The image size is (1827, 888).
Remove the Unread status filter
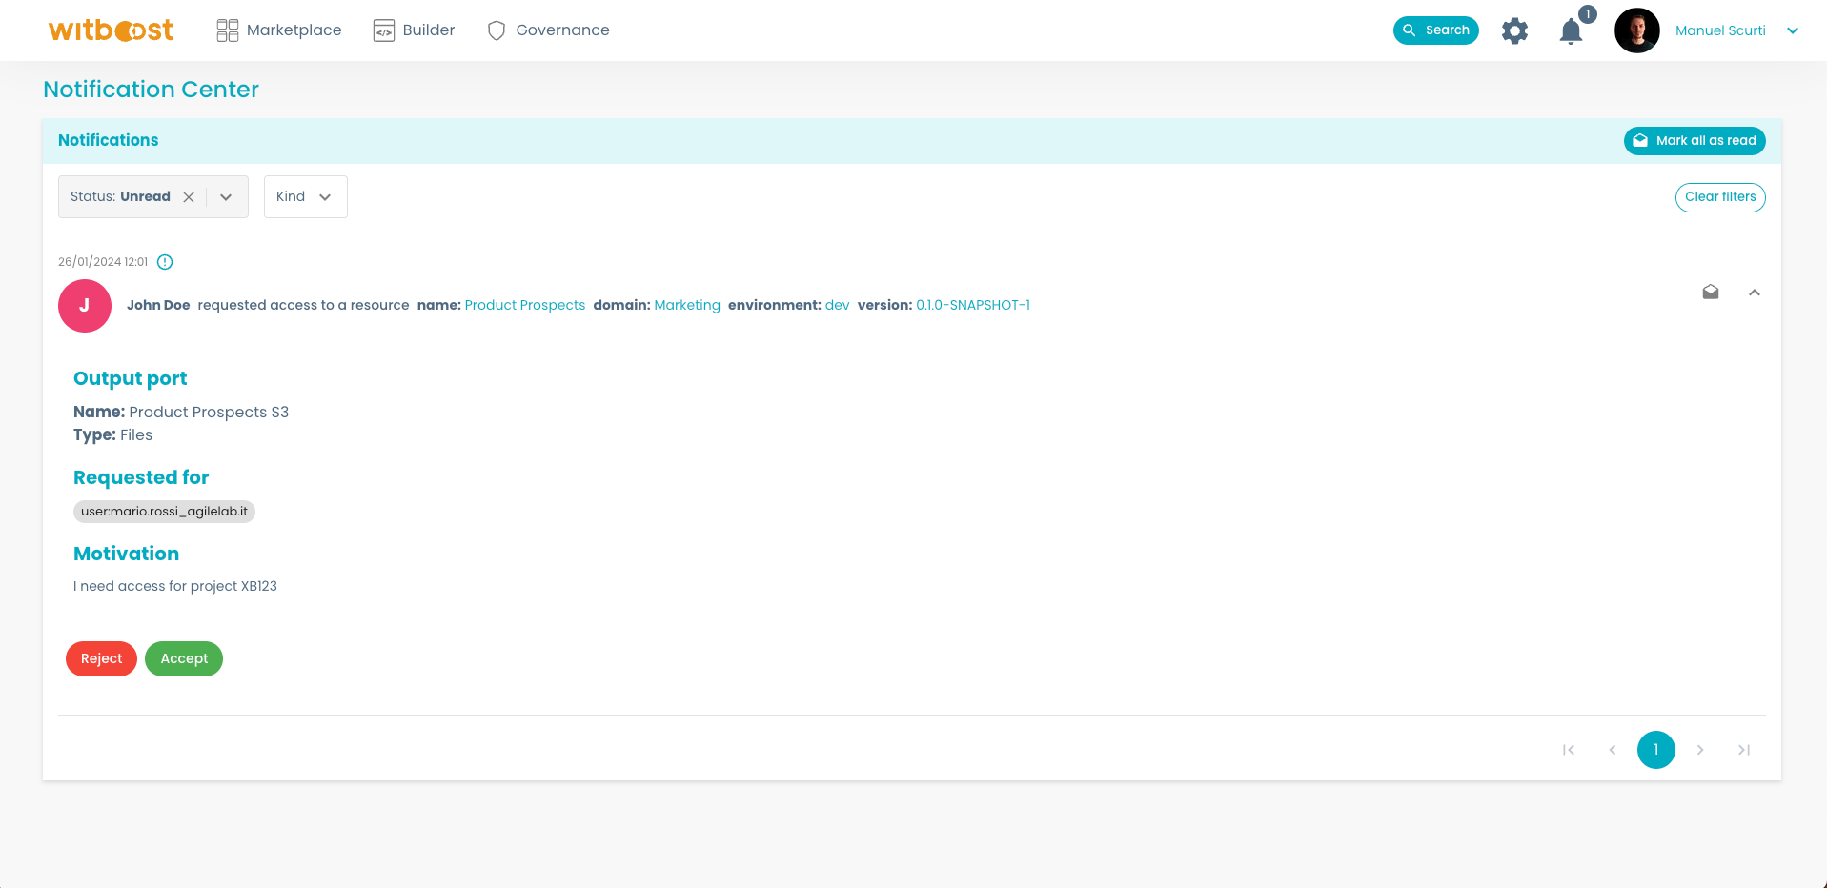[189, 197]
